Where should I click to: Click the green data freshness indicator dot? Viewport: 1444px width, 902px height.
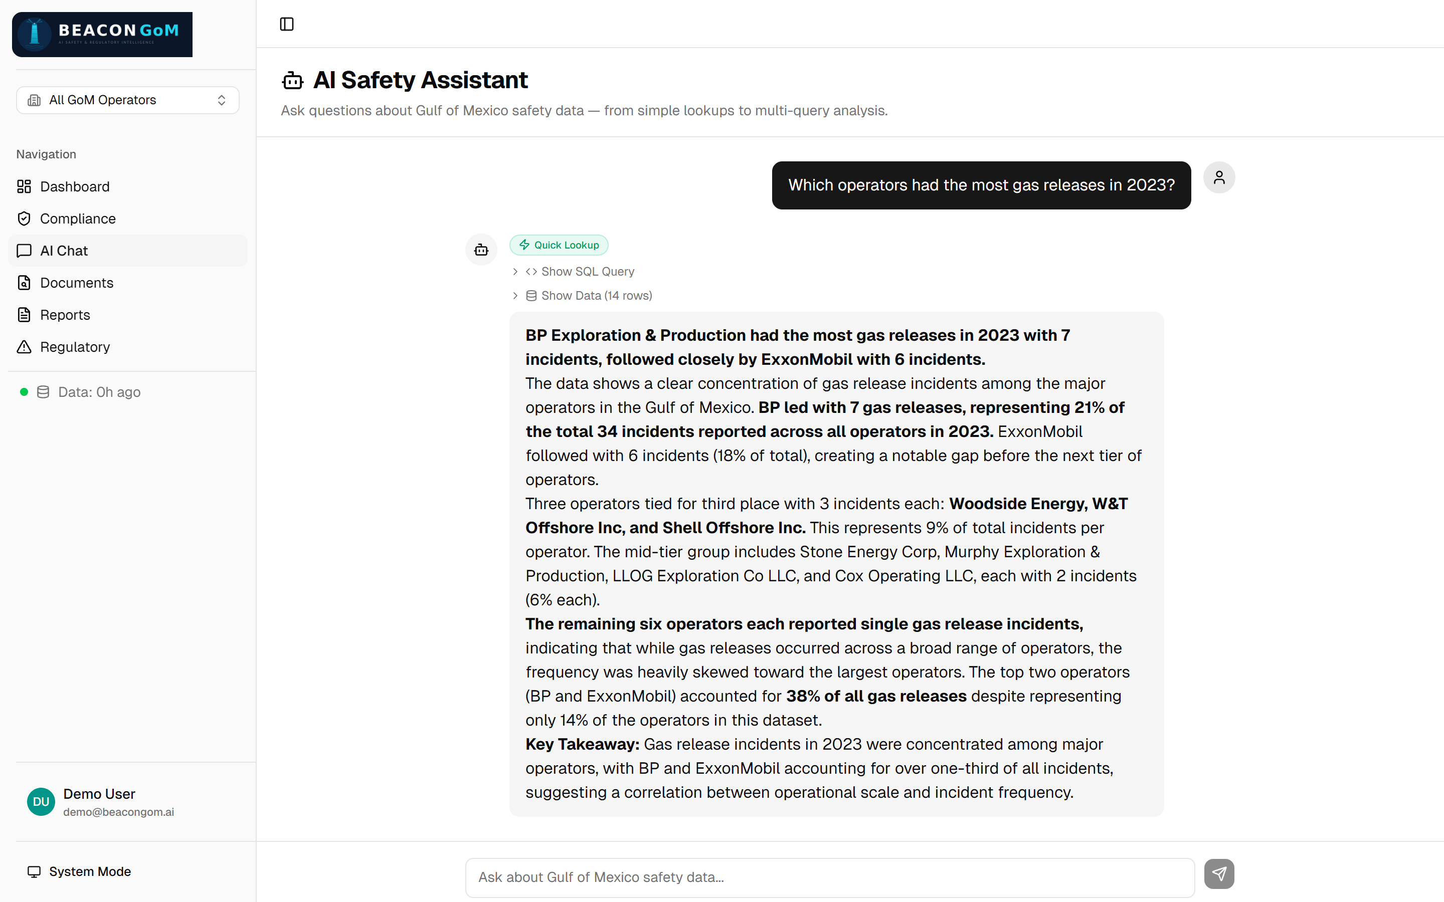coord(24,392)
